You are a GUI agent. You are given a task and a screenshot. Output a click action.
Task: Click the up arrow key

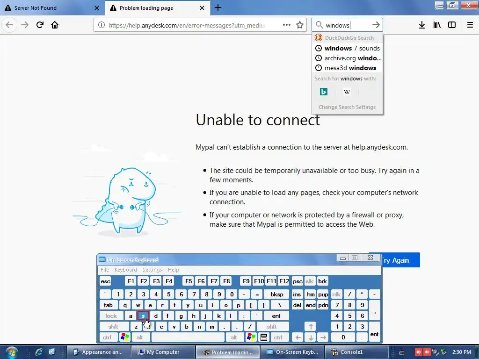pos(311,327)
